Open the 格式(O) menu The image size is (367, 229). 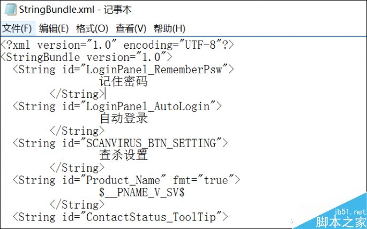pos(92,28)
